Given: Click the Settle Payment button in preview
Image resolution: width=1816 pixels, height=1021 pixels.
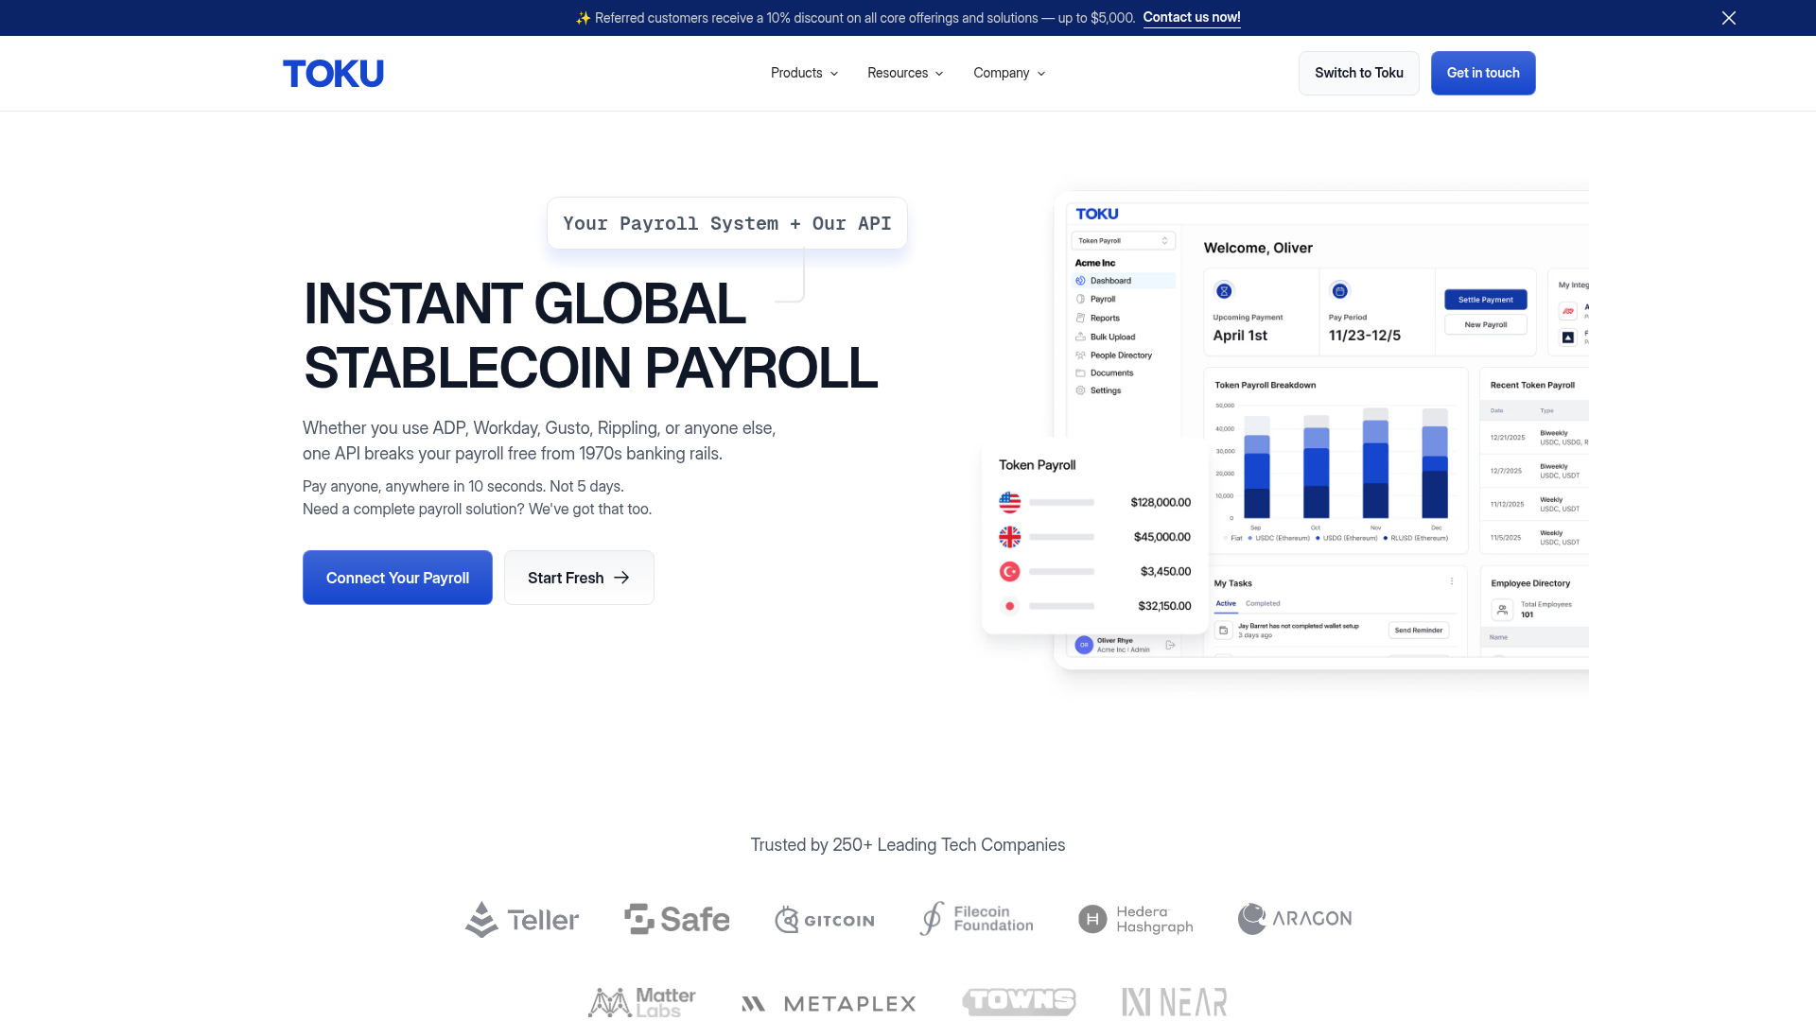Looking at the screenshot, I should [x=1485, y=300].
